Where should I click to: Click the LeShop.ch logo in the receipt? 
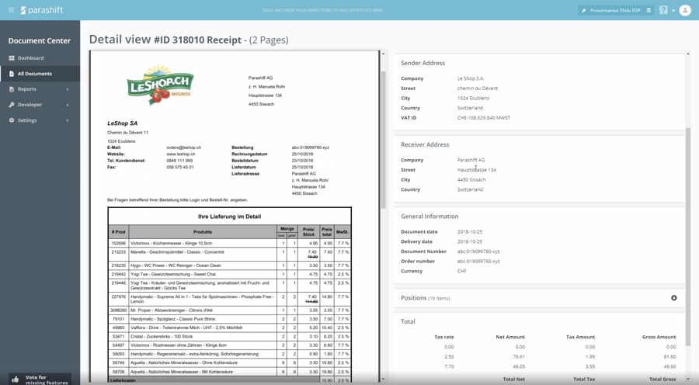[161, 85]
